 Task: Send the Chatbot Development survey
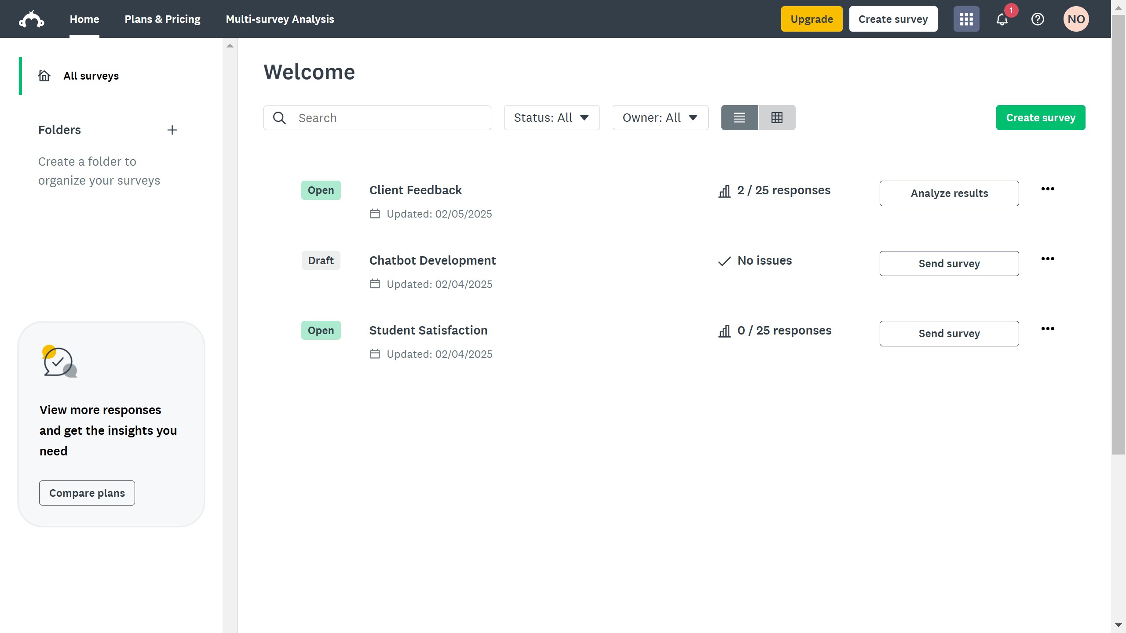pyautogui.click(x=949, y=264)
